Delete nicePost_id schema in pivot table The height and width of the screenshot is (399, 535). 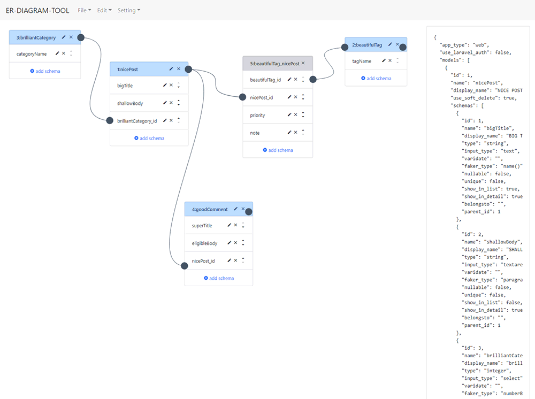(x=295, y=97)
